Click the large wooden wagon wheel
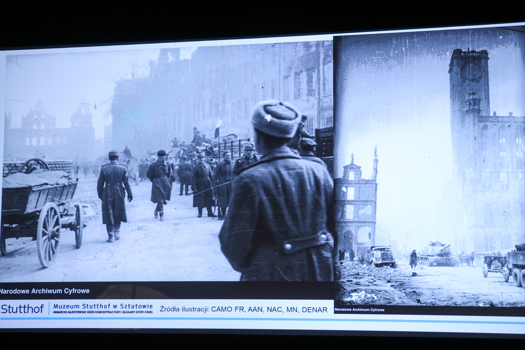This screenshot has width=525, height=350. 49,235
